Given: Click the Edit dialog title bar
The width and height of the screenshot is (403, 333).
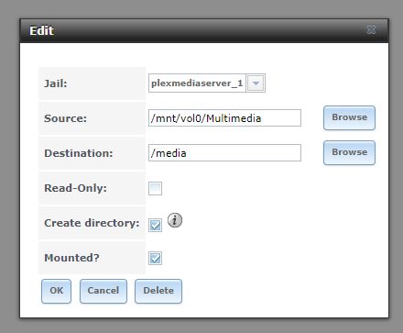Looking at the screenshot, I should (204, 30).
